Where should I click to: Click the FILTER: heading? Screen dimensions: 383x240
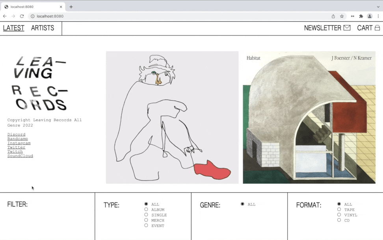(17, 204)
